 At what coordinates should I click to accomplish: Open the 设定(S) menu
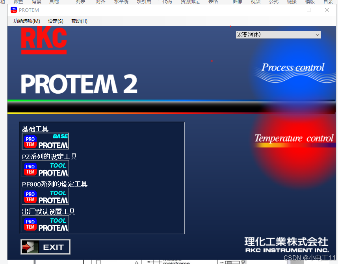coord(56,21)
